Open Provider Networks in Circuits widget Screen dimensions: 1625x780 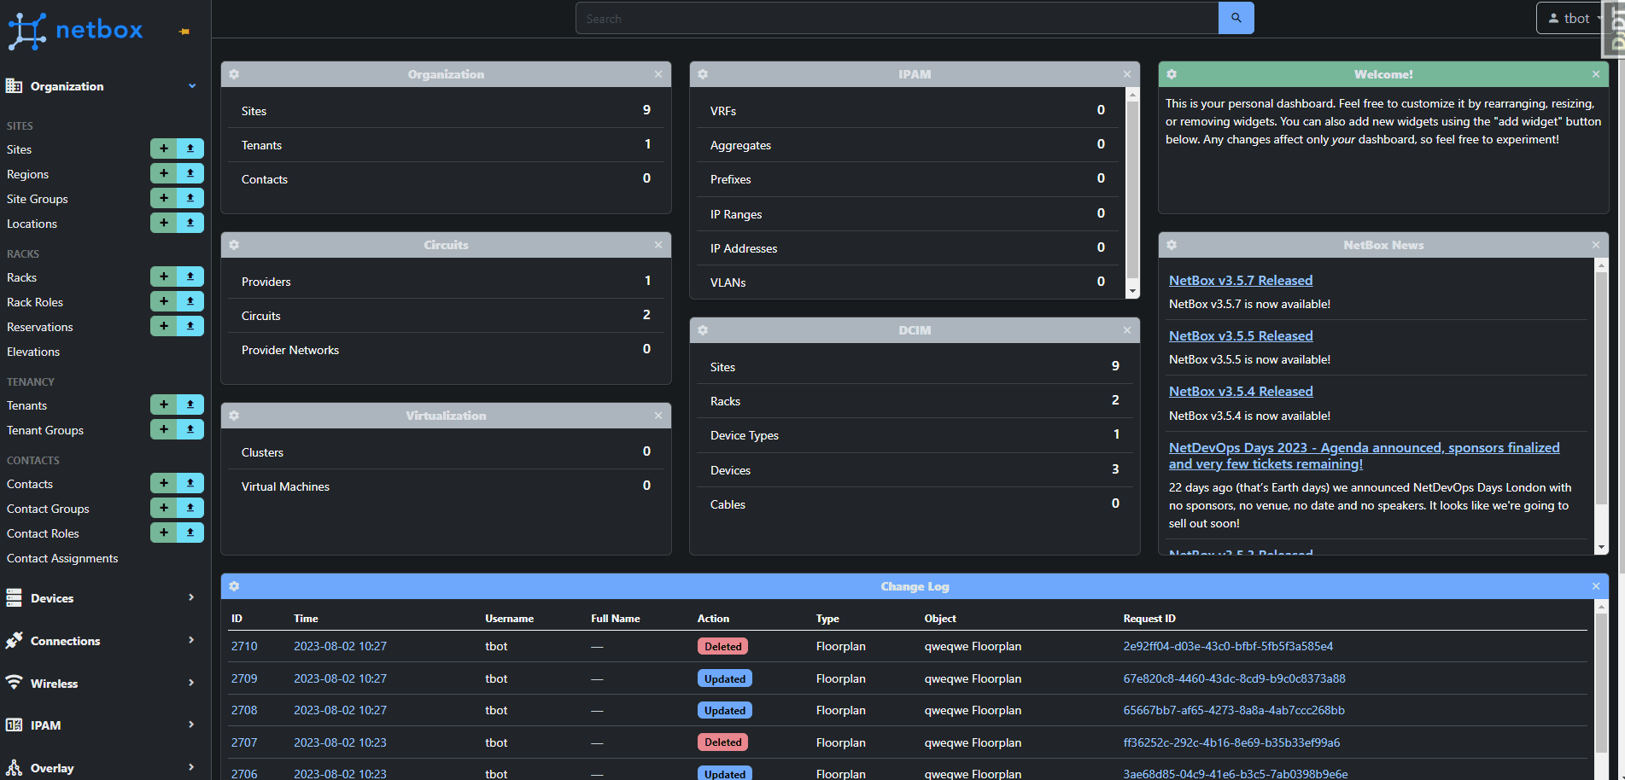pyautogui.click(x=290, y=350)
